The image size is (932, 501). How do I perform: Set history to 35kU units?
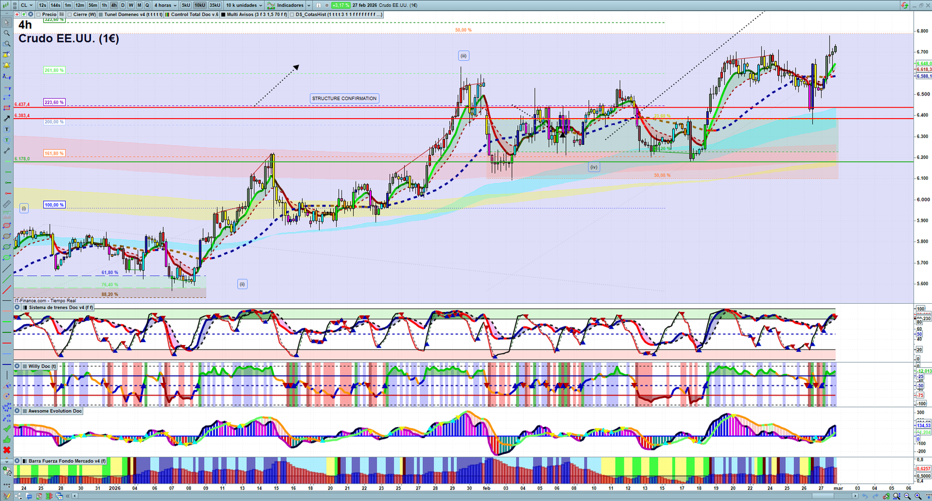(215, 5)
